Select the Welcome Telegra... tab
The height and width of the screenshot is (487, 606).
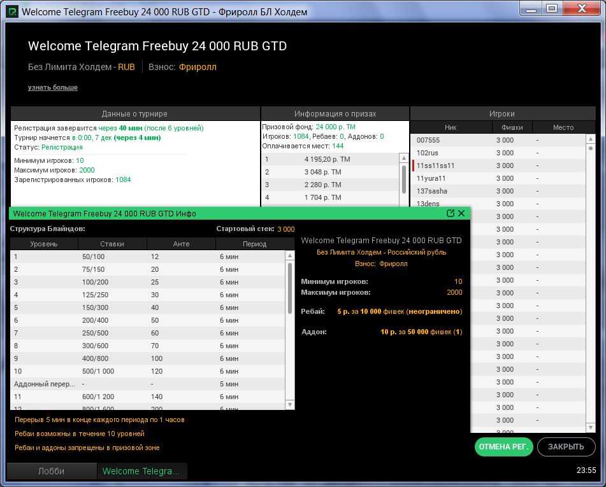[141, 471]
